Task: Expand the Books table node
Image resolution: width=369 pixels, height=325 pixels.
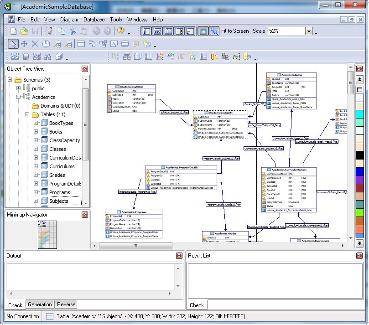Action: tap(36, 132)
